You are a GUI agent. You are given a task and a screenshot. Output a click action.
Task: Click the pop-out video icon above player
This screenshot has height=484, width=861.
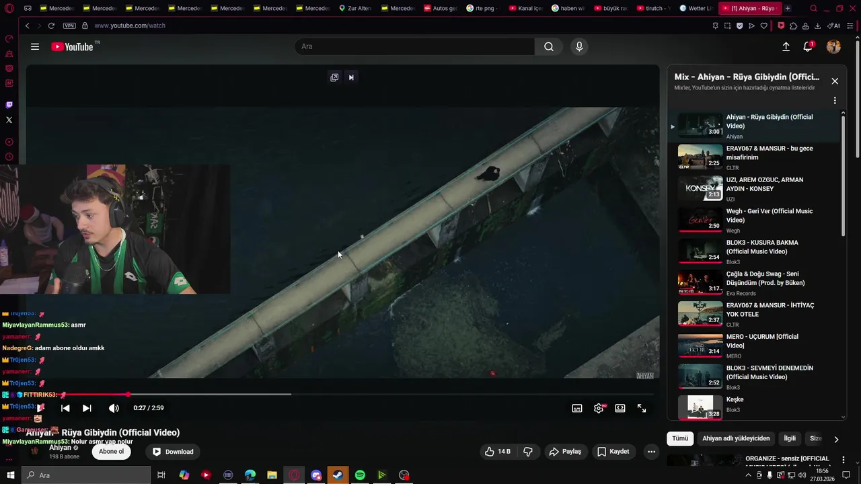pos(334,77)
